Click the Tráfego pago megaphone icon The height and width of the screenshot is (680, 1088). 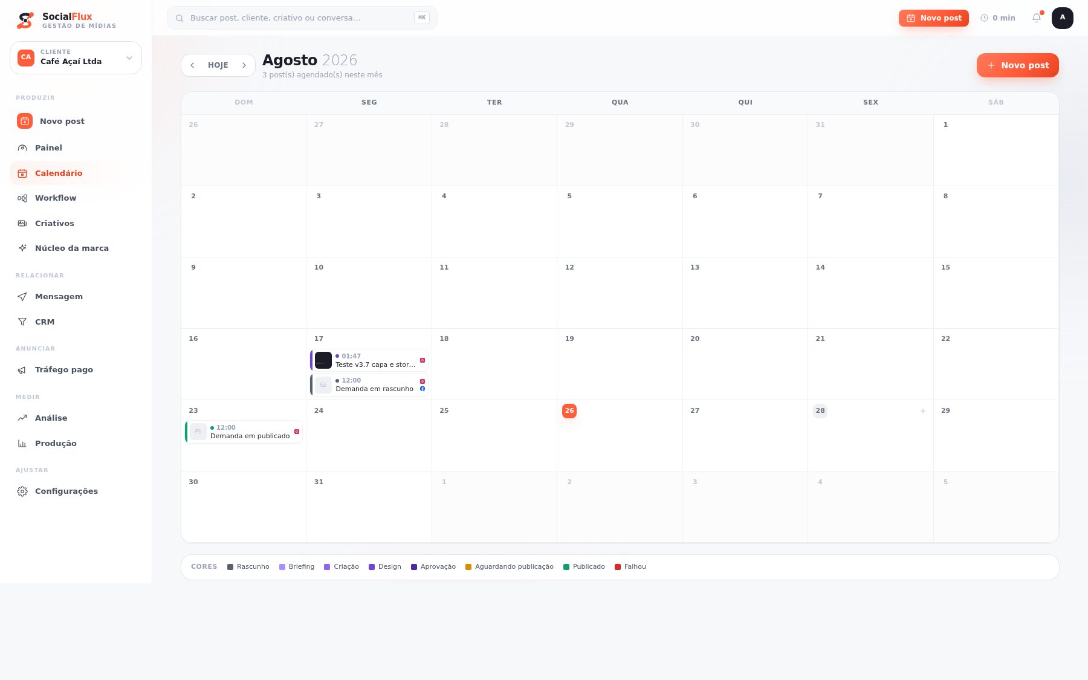click(x=22, y=370)
